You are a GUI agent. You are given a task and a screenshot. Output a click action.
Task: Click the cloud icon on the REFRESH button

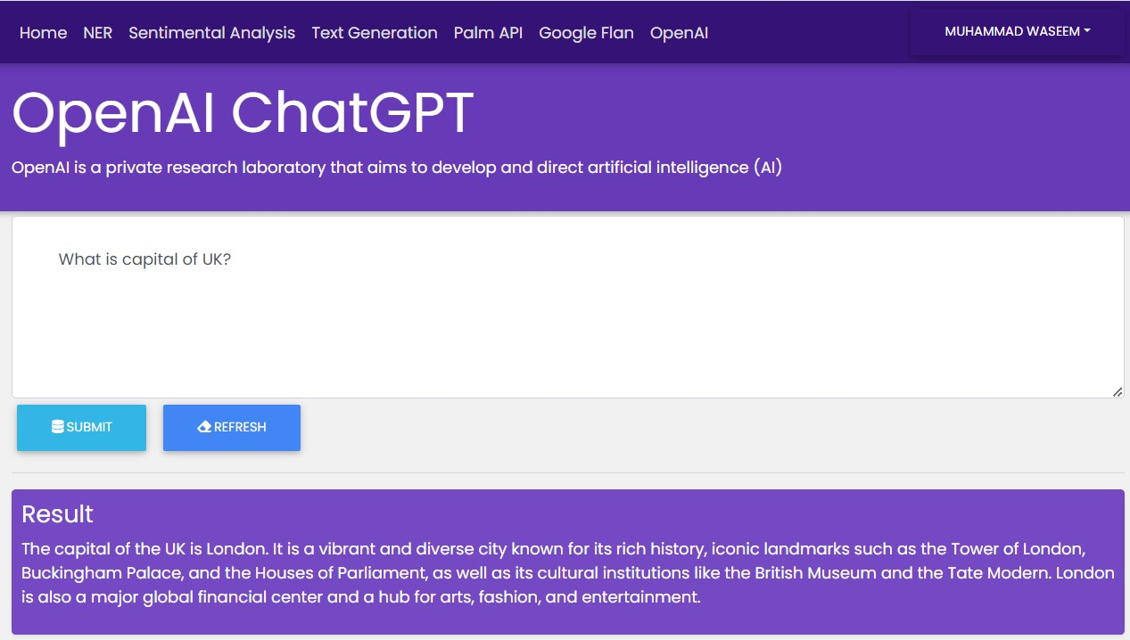click(202, 427)
